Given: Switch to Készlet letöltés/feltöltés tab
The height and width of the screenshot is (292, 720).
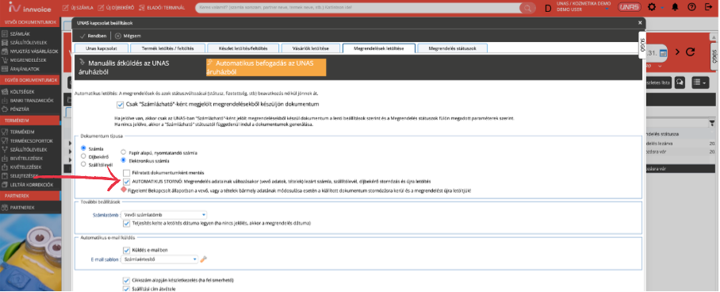Looking at the screenshot, I should [x=243, y=48].
